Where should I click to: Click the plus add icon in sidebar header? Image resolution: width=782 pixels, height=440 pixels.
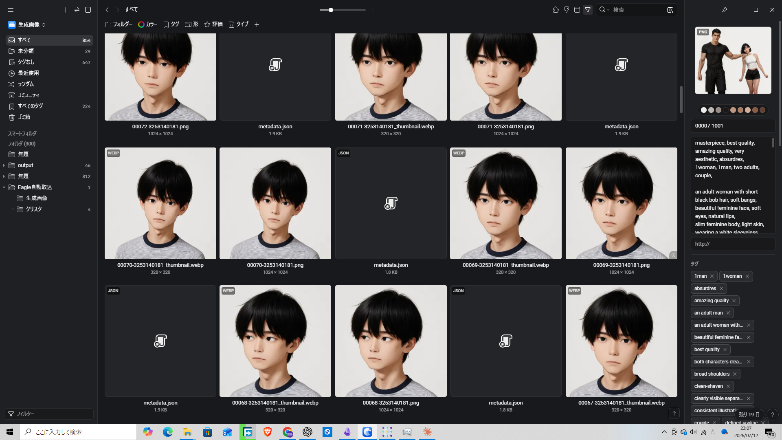pyautogui.click(x=66, y=10)
